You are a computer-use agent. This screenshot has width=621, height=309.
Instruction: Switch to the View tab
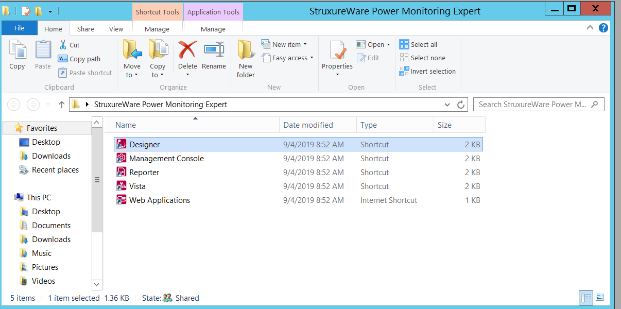116,29
